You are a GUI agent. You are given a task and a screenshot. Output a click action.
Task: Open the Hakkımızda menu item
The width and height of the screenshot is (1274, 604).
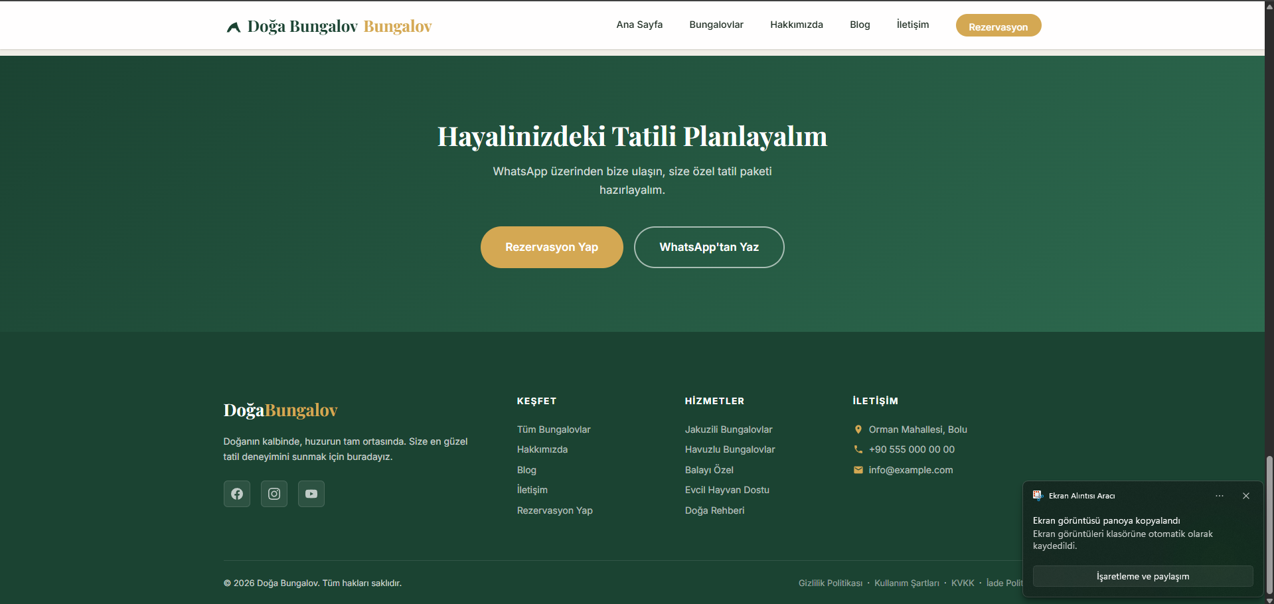click(x=796, y=25)
